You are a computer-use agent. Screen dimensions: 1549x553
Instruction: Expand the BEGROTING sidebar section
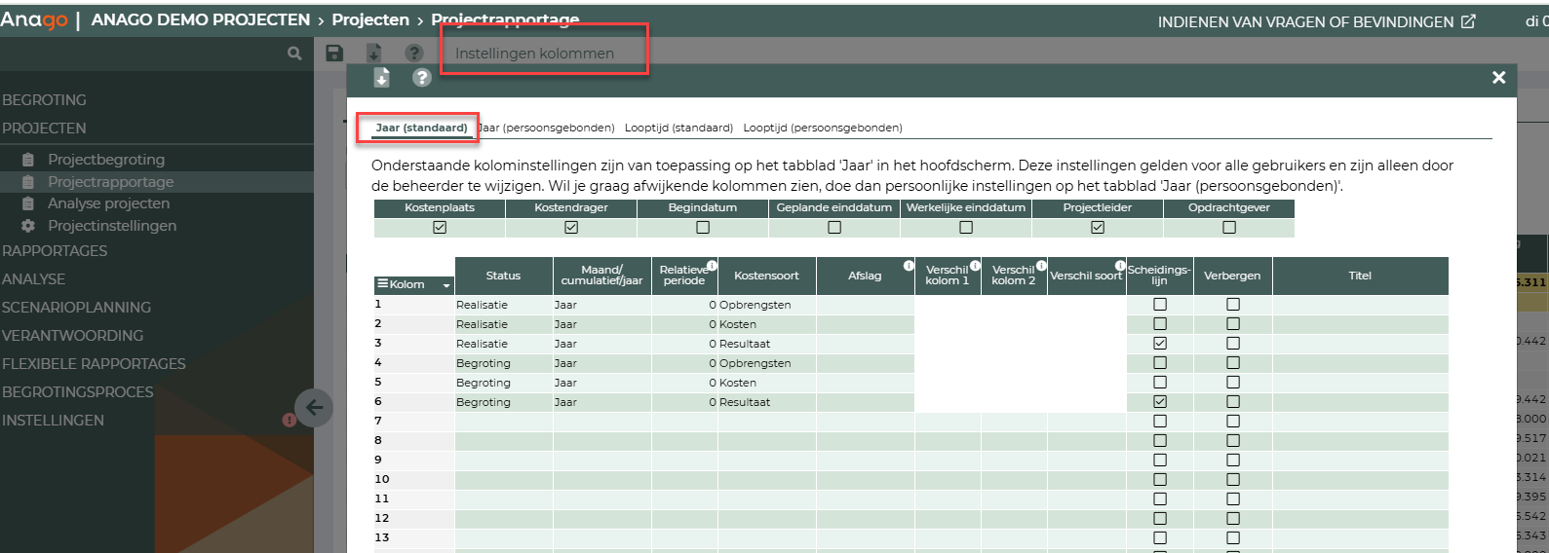click(x=44, y=100)
